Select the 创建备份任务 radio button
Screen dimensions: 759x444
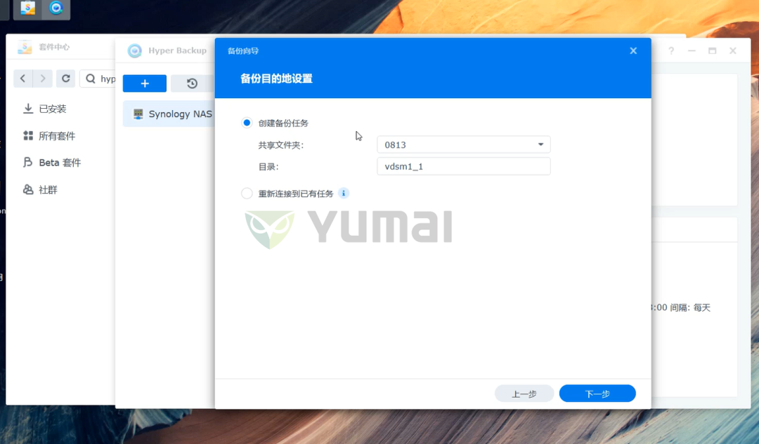pyautogui.click(x=247, y=122)
